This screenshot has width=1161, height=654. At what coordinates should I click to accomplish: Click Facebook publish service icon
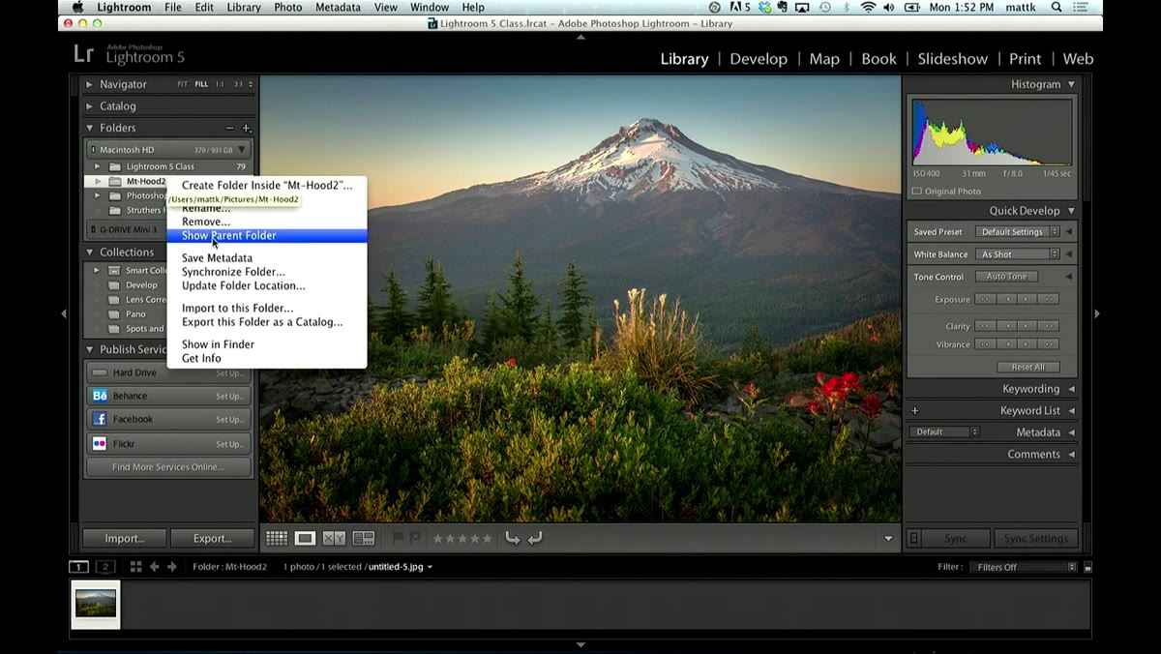(100, 419)
